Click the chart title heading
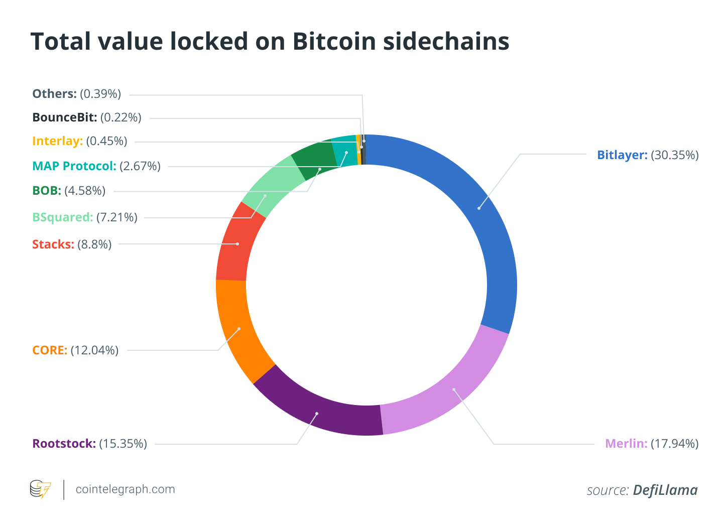The image size is (728, 530). [x=270, y=41]
